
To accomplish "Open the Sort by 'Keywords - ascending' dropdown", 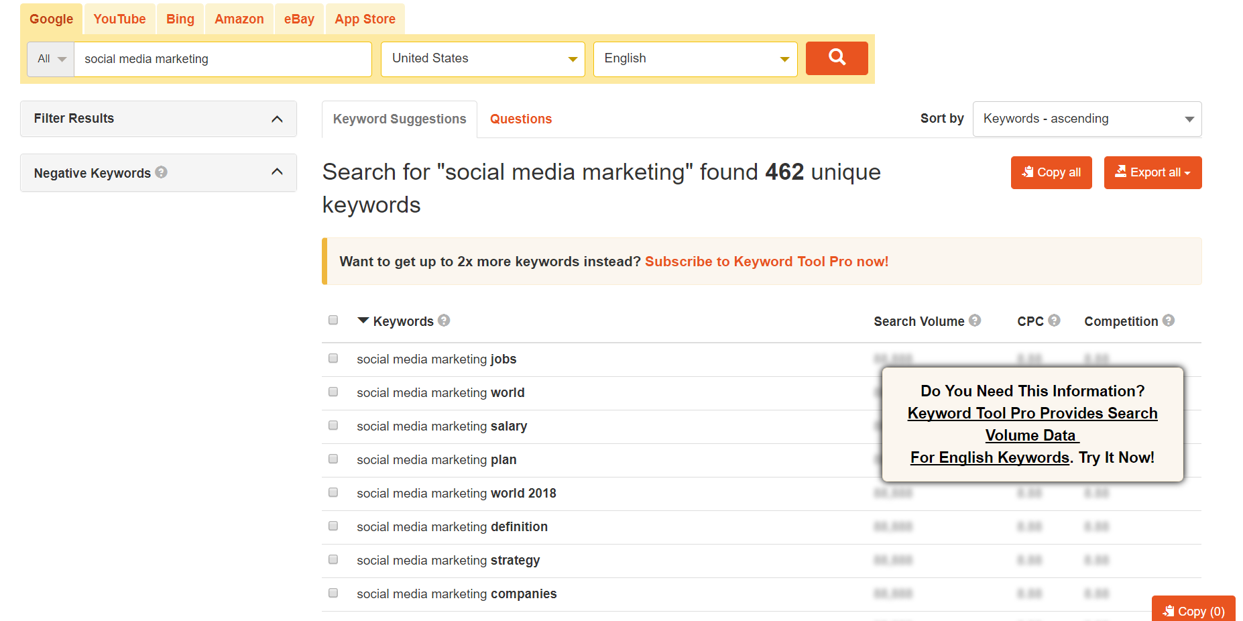I will coord(1087,119).
